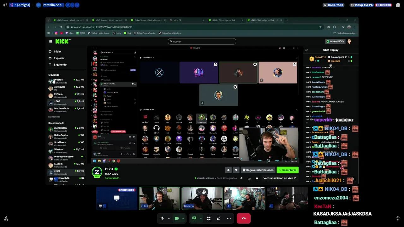Open Chrome apps grid in bookmarks bar
This screenshot has height=227, width=404.
49,33
